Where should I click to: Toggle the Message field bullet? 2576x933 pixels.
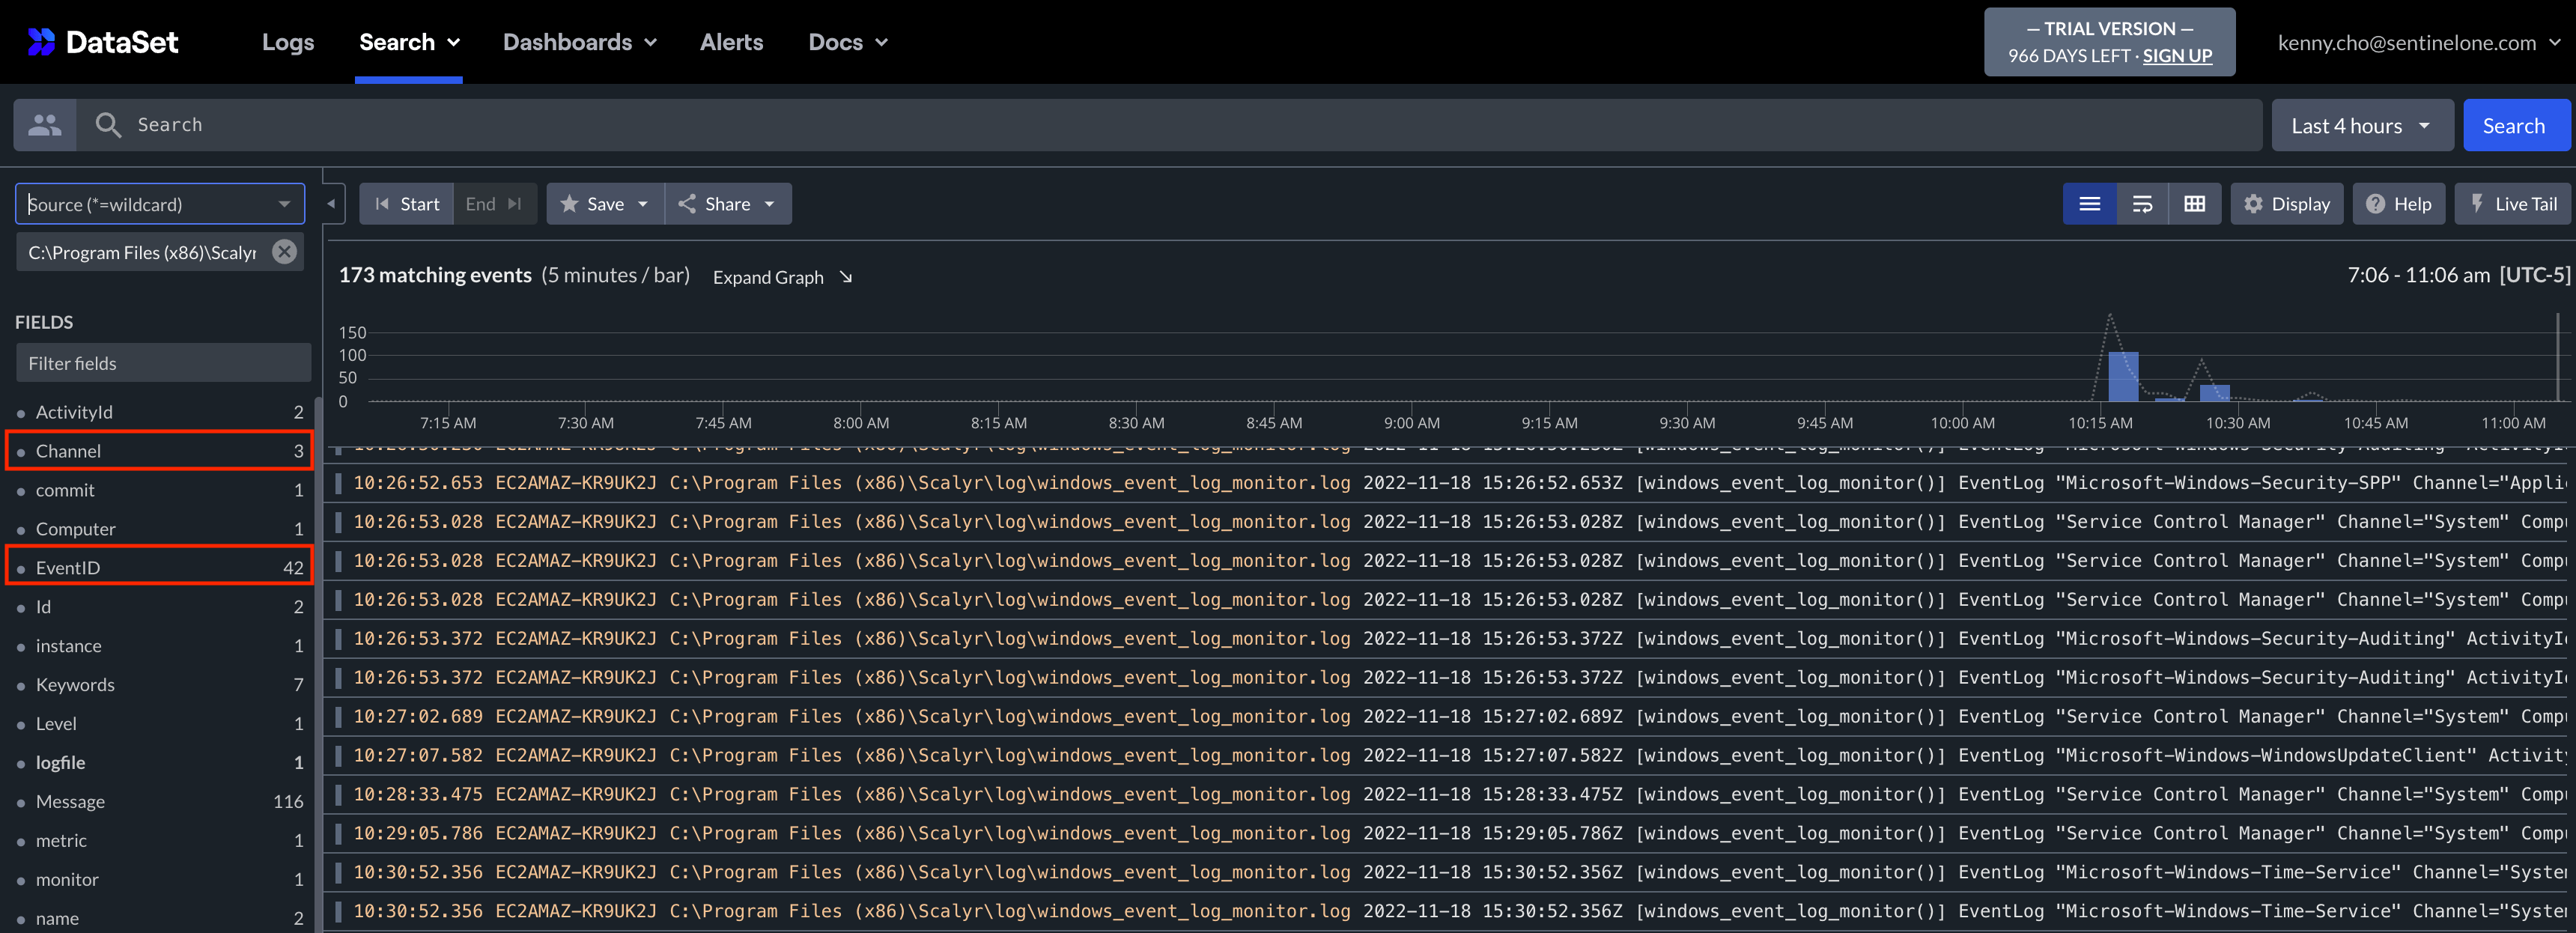(x=22, y=801)
